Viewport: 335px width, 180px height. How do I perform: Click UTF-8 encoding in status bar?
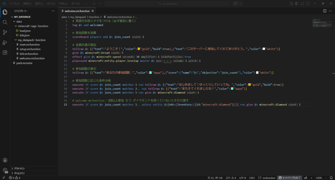(242, 178)
